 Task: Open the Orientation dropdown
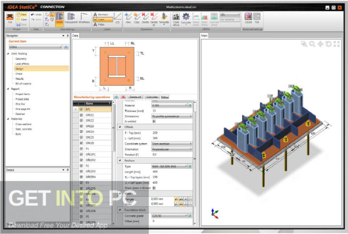click(172, 149)
